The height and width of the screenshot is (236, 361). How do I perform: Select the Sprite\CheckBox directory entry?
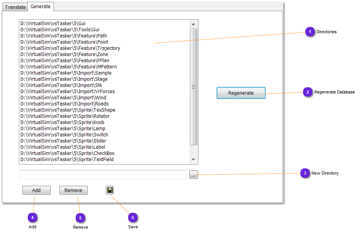67,153
